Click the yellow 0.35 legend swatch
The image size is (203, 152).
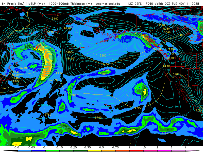click(x=94, y=151)
